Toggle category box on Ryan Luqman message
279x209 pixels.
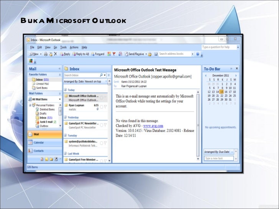click(x=102, y=107)
